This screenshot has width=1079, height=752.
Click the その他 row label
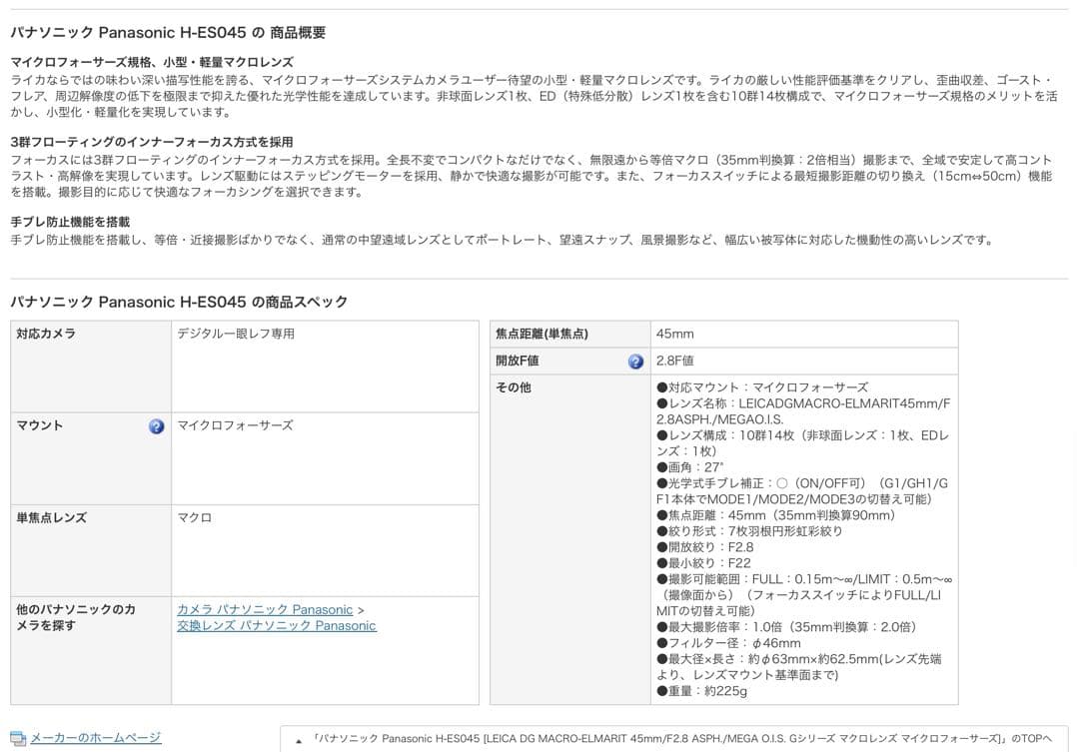tap(514, 387)
